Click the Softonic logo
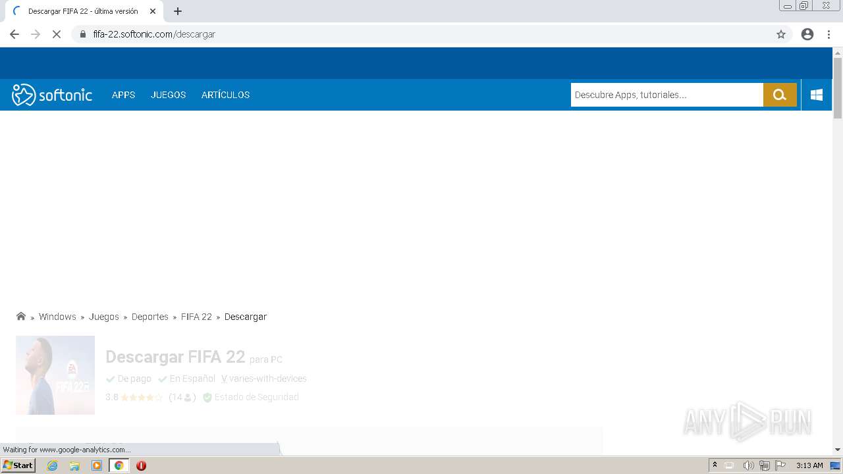 tap(52, 95)
